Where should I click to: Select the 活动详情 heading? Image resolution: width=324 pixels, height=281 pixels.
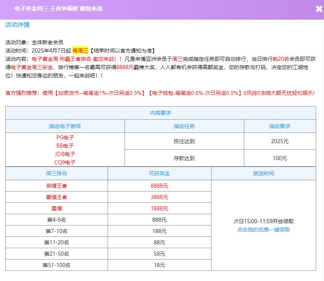point(17,25)
